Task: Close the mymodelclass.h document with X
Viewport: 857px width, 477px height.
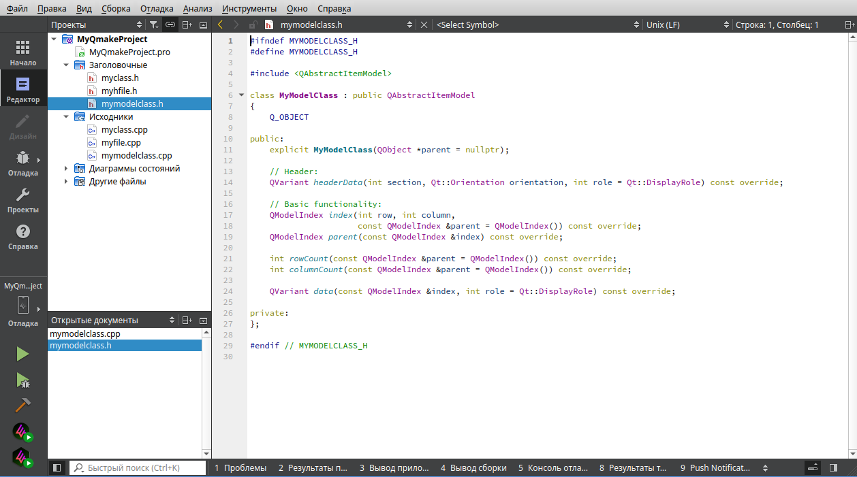Action: coord(424,24)
